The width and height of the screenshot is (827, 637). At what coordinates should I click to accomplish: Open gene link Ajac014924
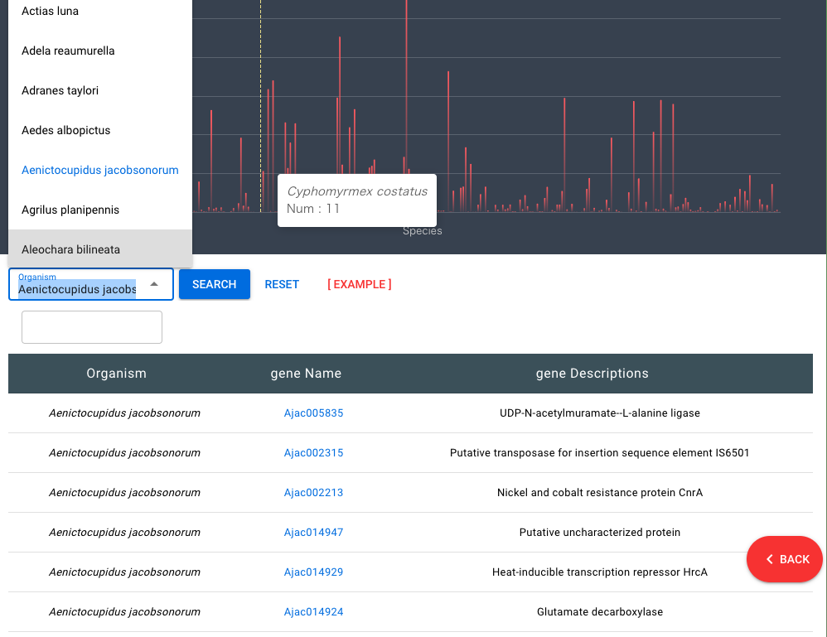pos(313,611)
